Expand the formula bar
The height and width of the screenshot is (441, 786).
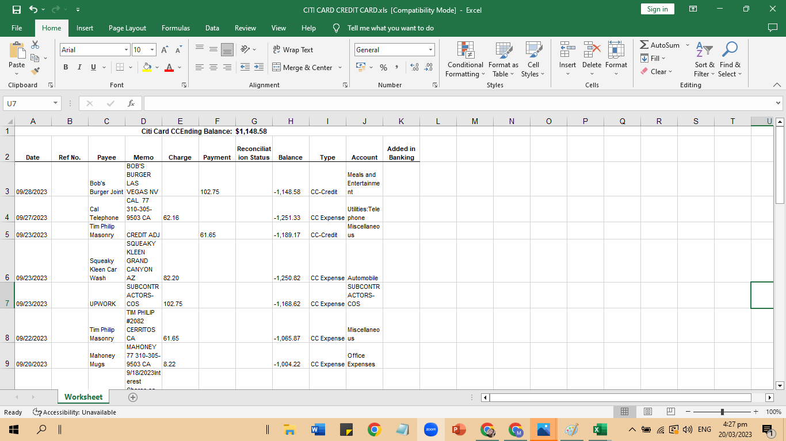click(x=779, y=103)
